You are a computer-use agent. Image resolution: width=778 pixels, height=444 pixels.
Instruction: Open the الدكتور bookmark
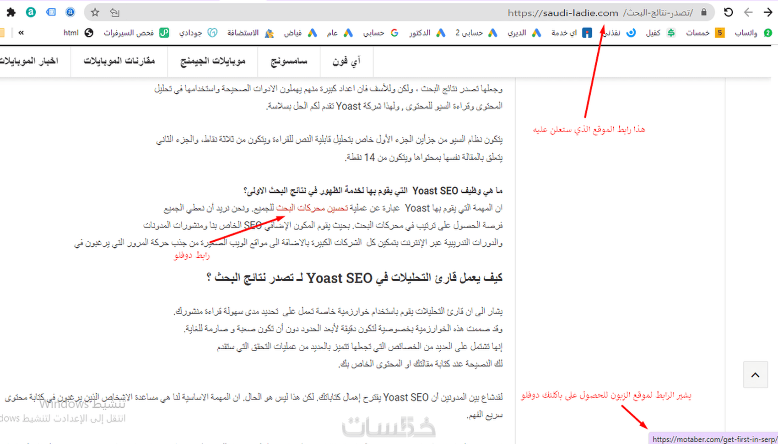(x=427, y=33)
